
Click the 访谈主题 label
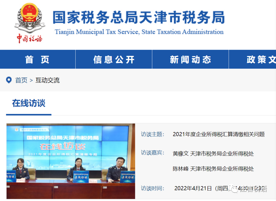153,134
